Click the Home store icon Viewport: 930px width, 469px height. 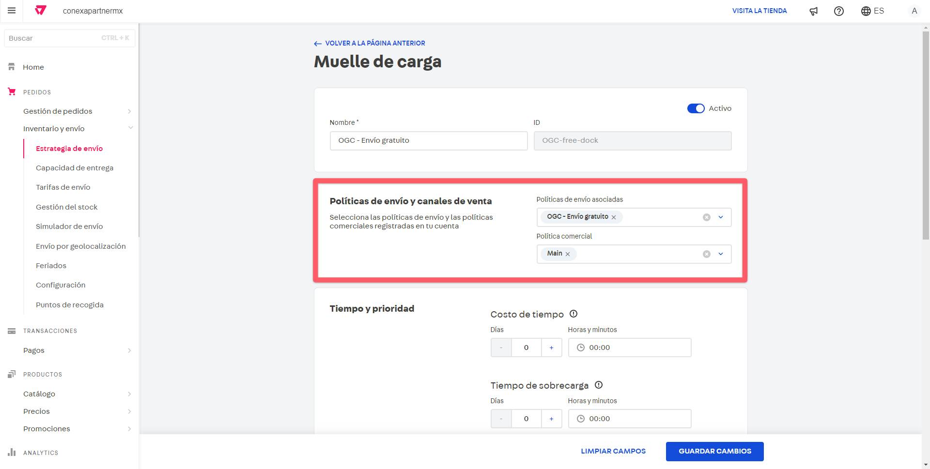12,67
